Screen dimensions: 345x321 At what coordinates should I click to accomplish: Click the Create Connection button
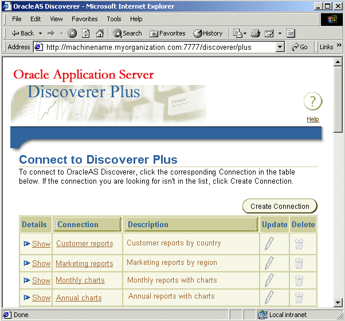tap(280, 207)
